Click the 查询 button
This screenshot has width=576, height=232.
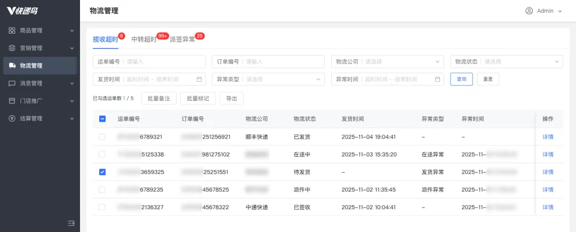pyautogui.click(x=461, y=79)
